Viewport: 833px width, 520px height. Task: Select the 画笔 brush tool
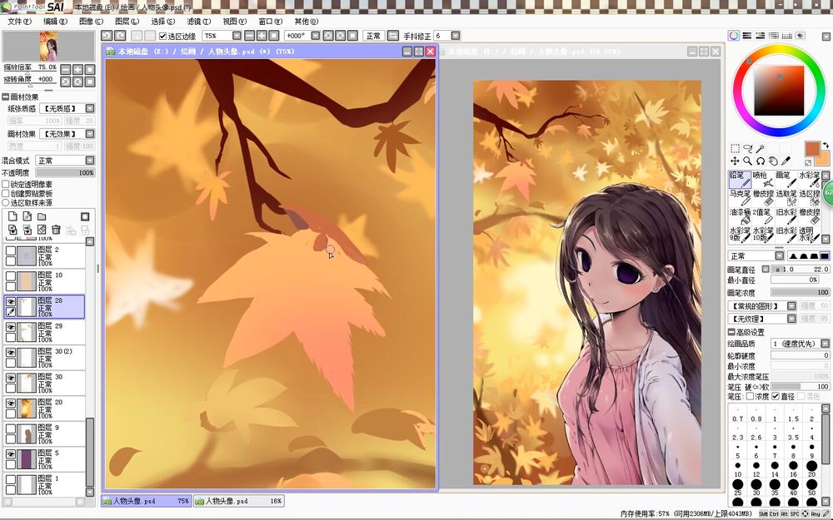click(786, 180)
